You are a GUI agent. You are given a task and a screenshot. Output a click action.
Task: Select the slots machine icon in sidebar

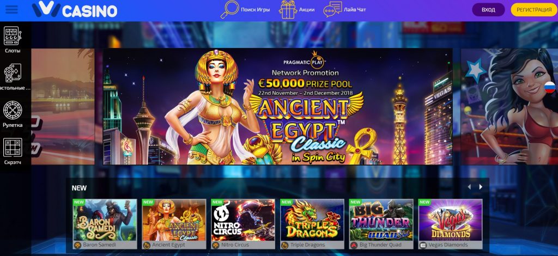pos(13,36)
